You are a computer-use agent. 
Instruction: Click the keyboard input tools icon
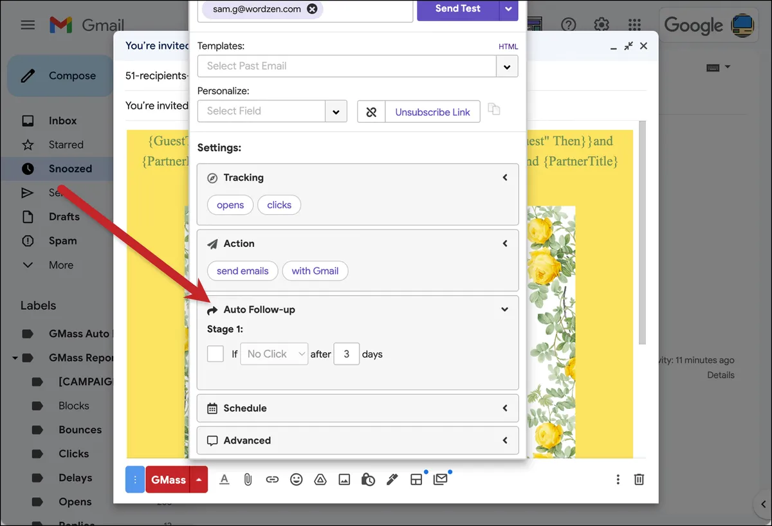[x=713, y=67]
